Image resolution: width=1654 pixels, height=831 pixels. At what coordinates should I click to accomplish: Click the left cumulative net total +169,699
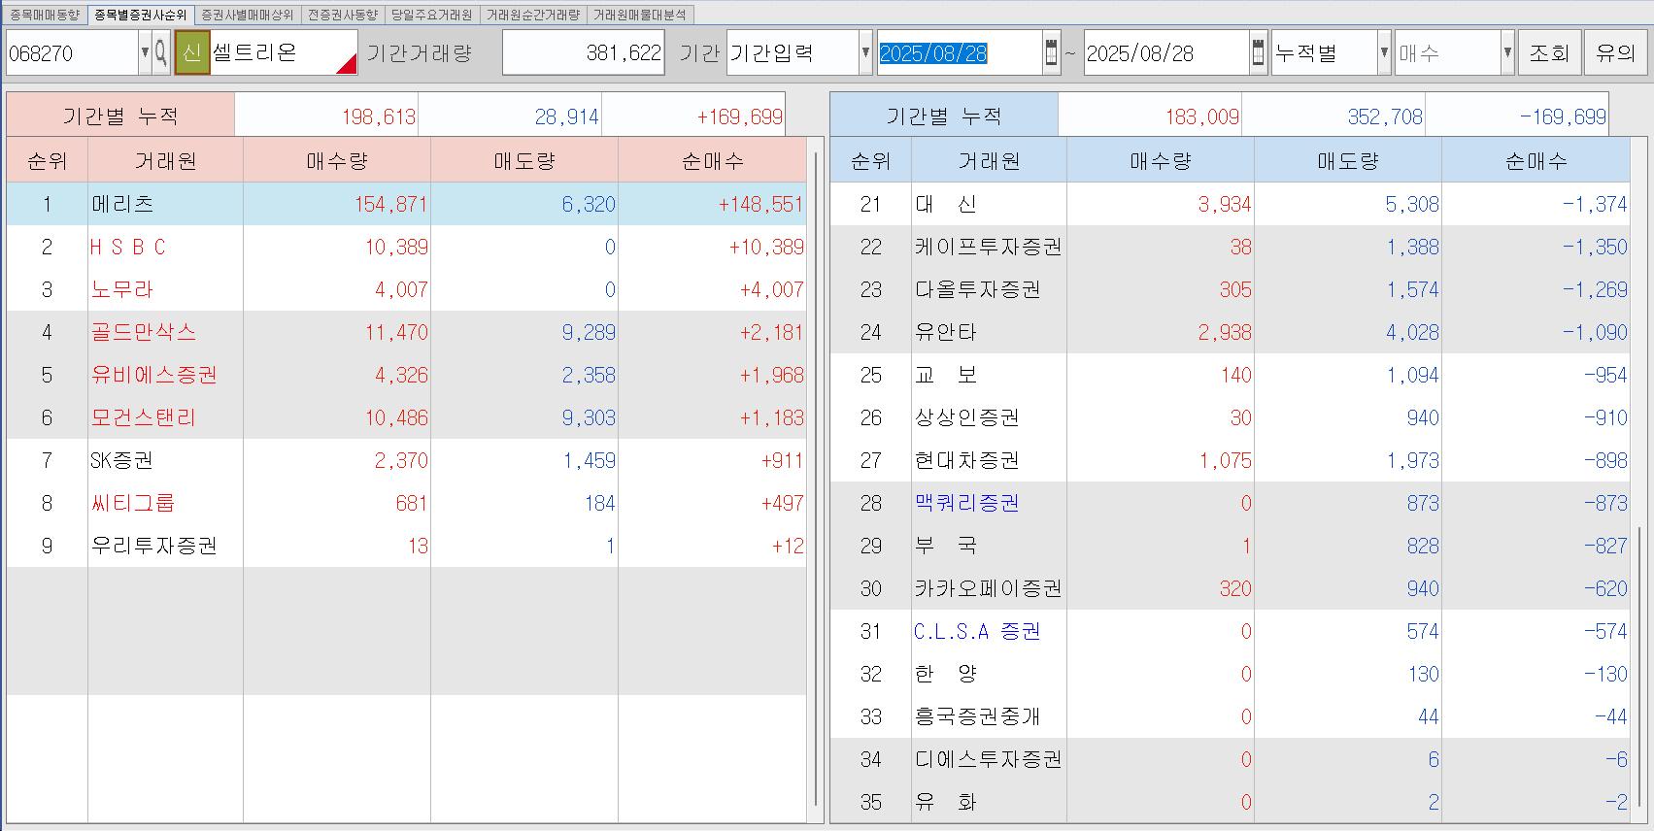tap(739, 116)
